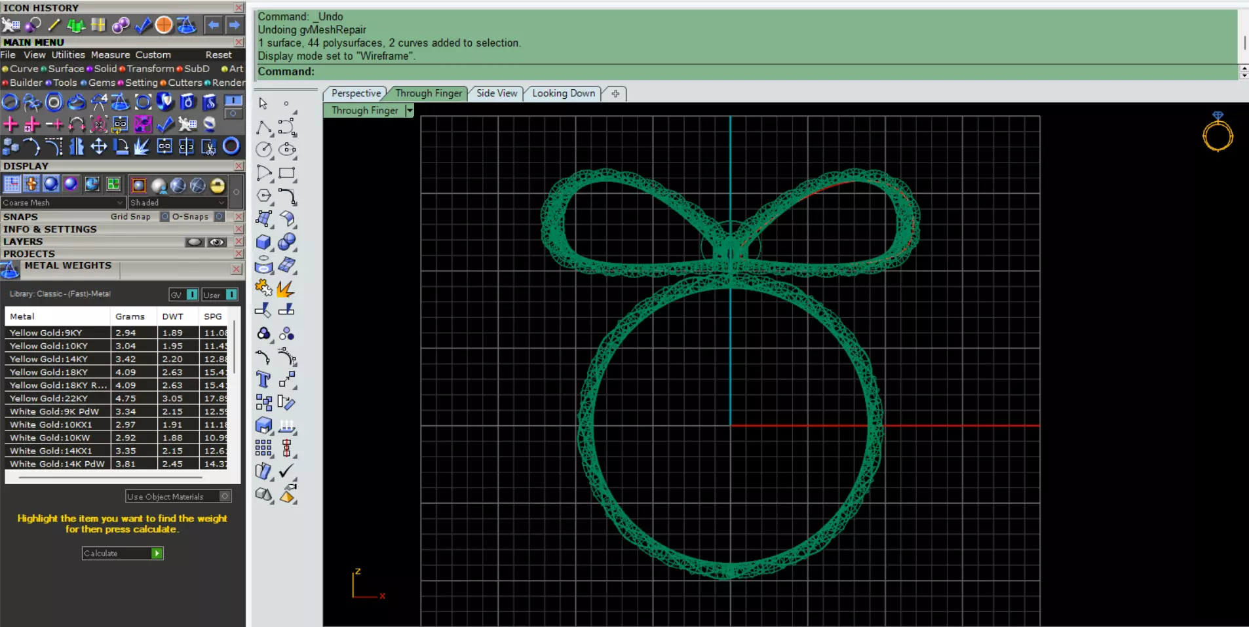The width and height of the screenshot is (1249, 627).
Task: Pick the Fillet curves tool
Action: [x=287, y=196]
